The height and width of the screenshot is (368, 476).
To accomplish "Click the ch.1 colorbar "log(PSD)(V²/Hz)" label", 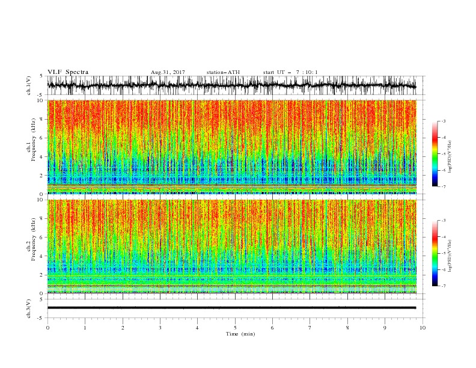I will (450, 157).
